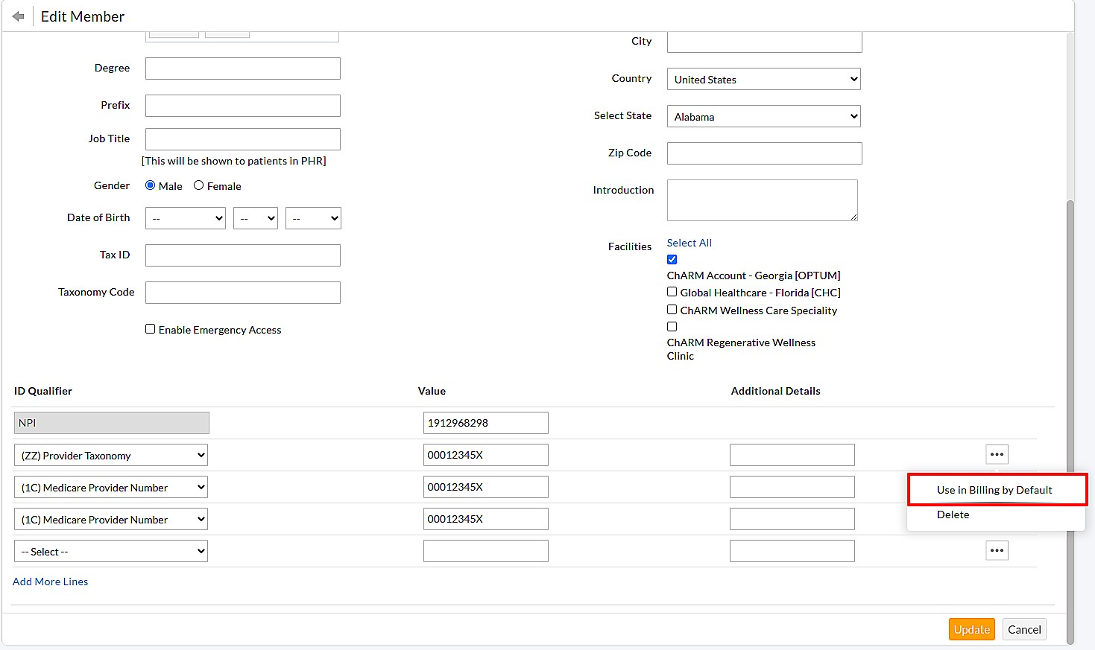1095x650 pixels.
Task: Click the Select All facilities link
Action: (x=689, y=243)
